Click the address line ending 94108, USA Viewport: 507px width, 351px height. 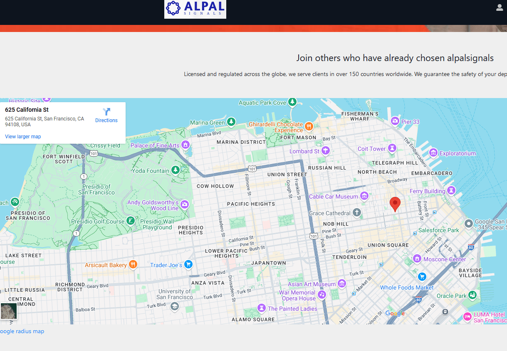(45, 122)
